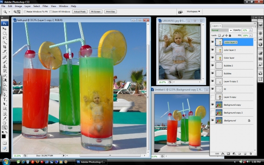Image resolution: width=264 pixels, height=165 pixels.
Task: Select the Move tool
Action: 4,29
